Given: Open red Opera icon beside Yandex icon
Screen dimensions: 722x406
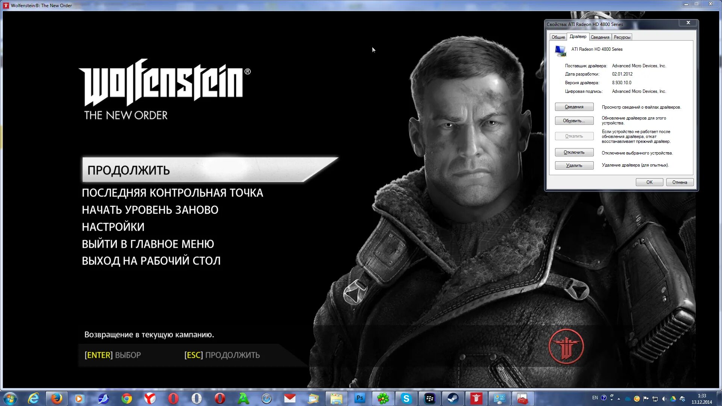Looking at the screenshot, I should coord(173,398).
